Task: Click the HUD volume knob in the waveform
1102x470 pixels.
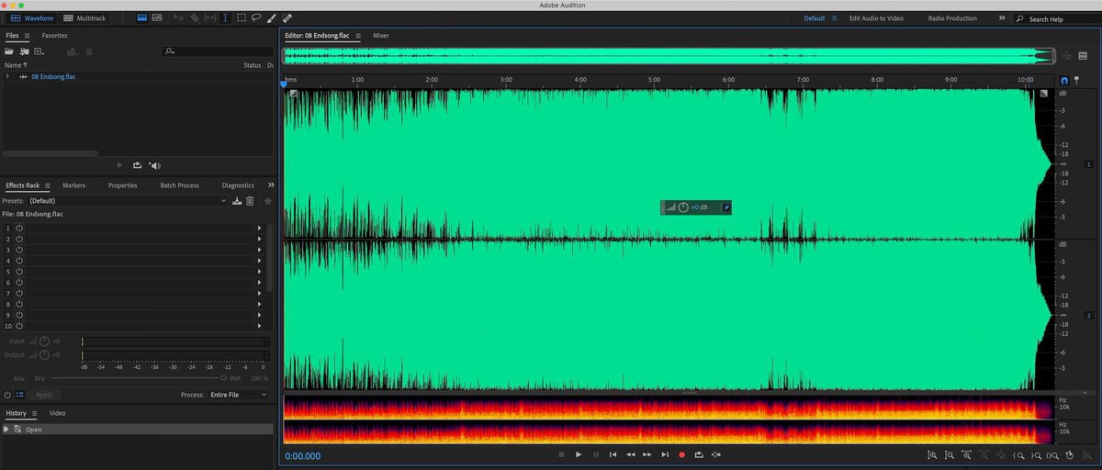Action: click(683, 207)
